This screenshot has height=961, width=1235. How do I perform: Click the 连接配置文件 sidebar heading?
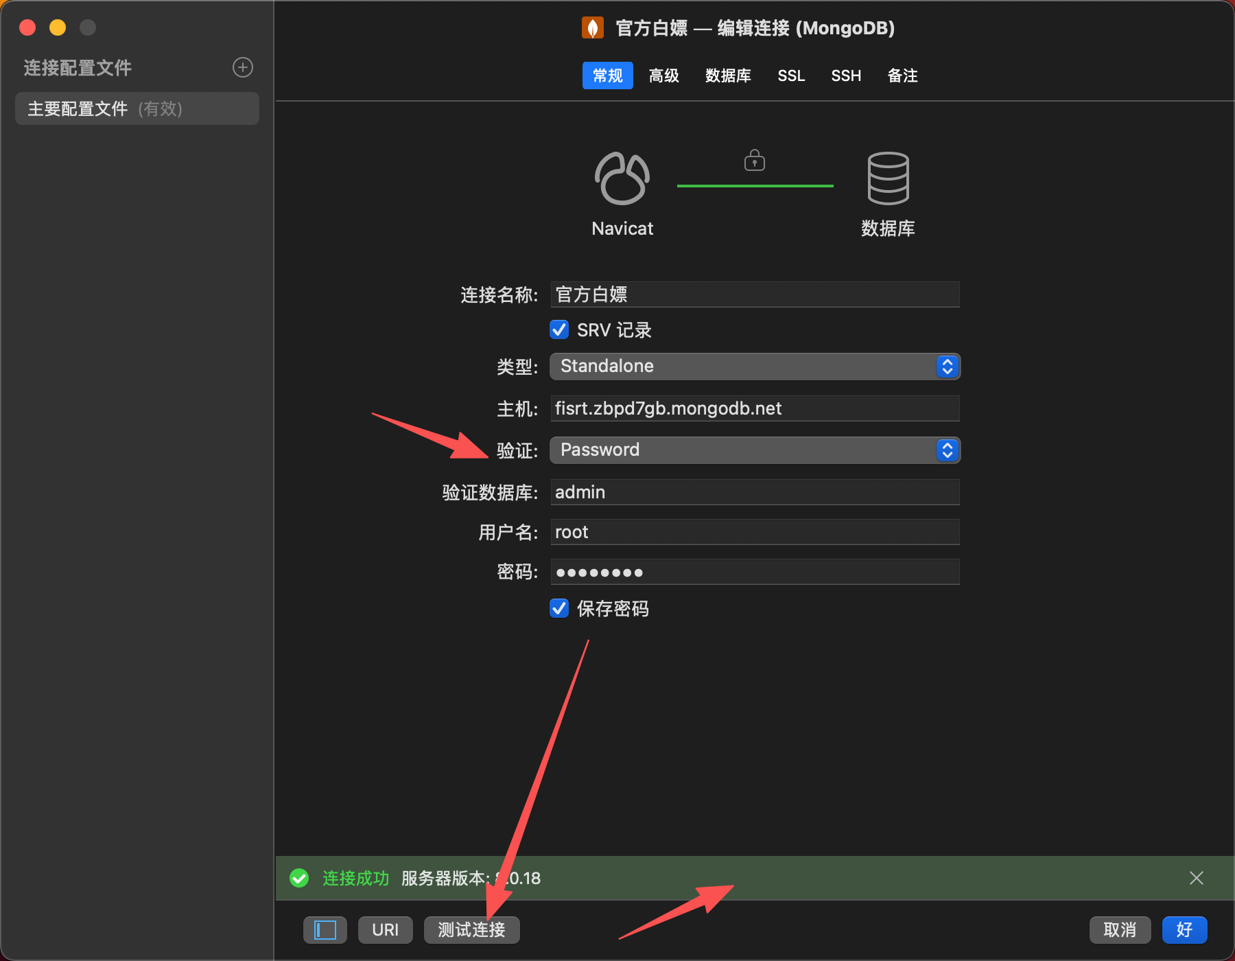pos(78,67)
